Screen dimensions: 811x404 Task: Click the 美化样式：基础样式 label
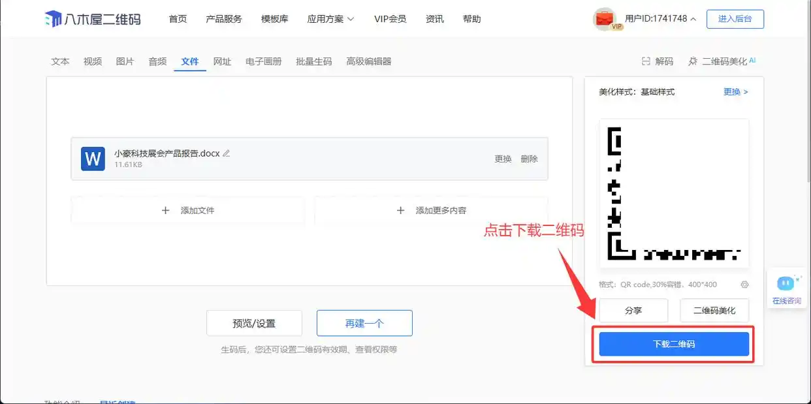[x=637, y=92]
